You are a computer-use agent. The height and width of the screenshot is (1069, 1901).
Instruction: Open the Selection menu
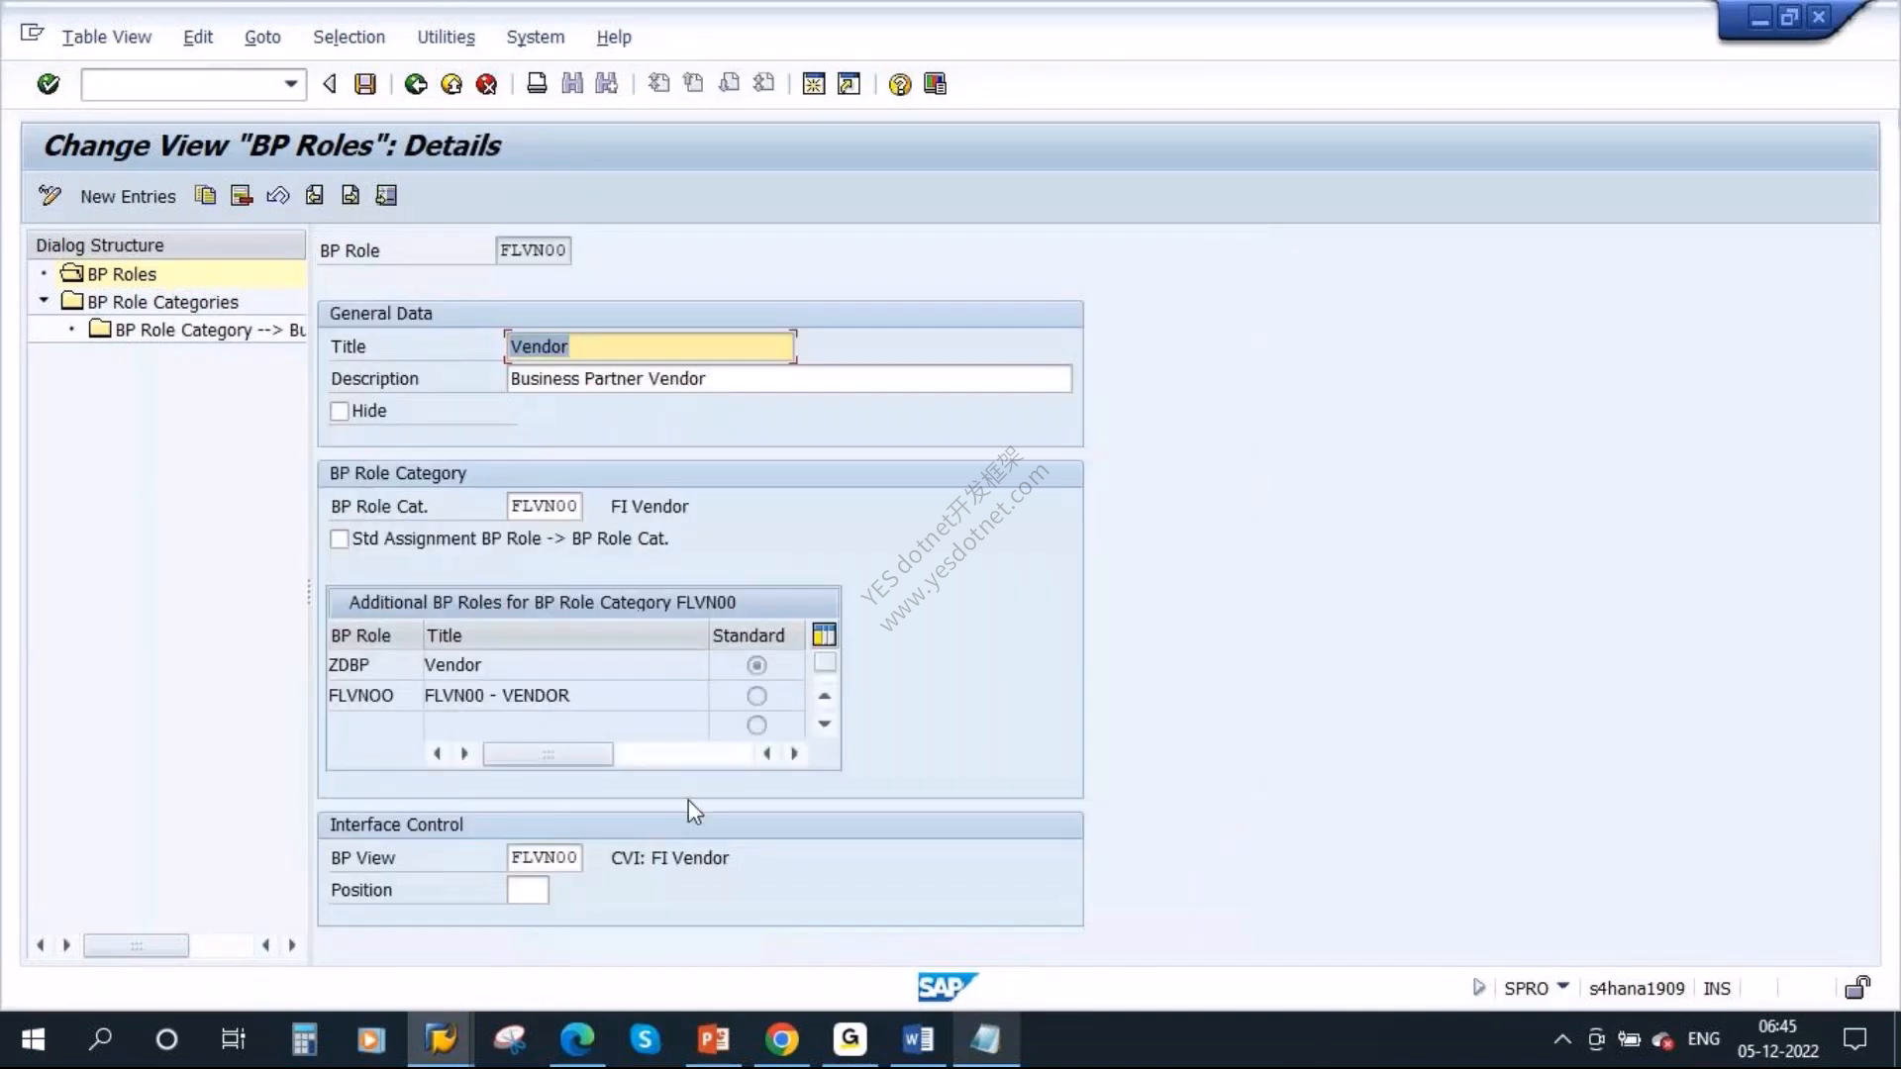(x=349, y=37)
